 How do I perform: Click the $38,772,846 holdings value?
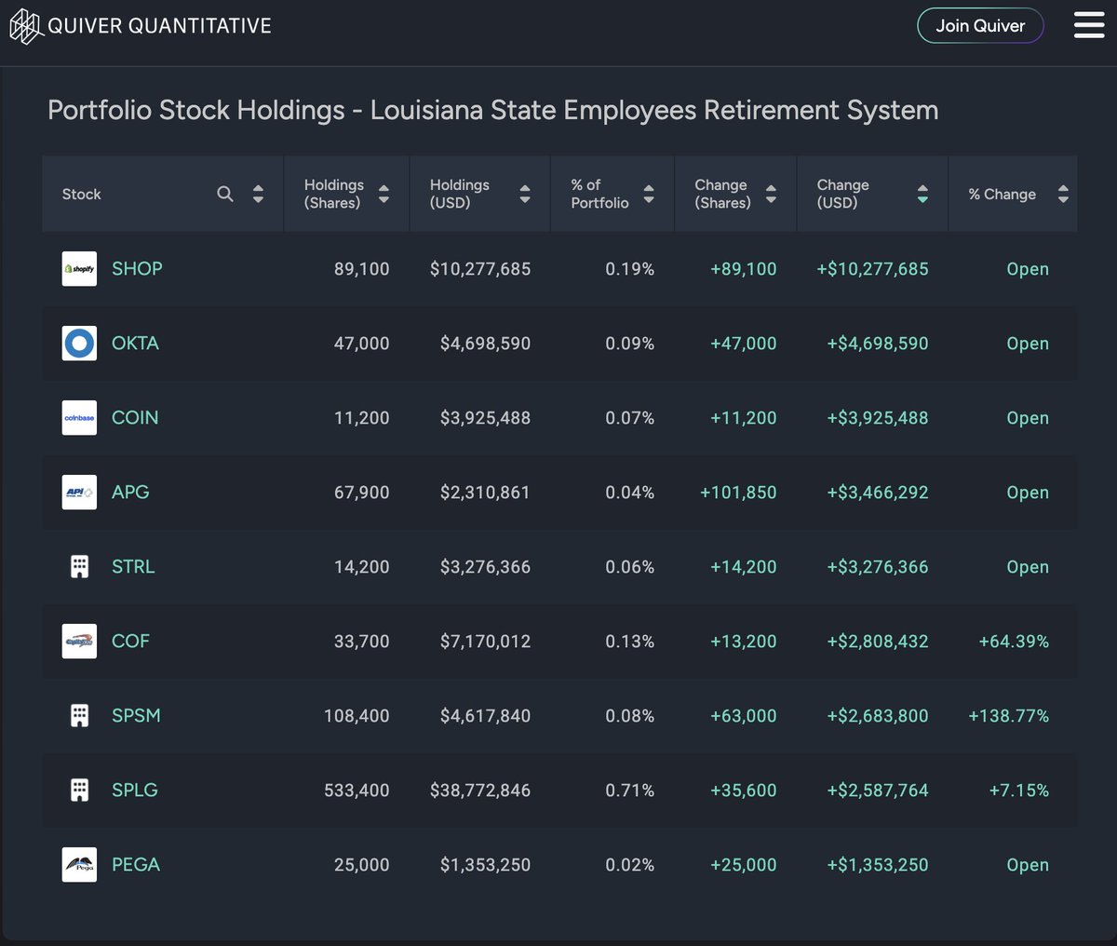480,791
